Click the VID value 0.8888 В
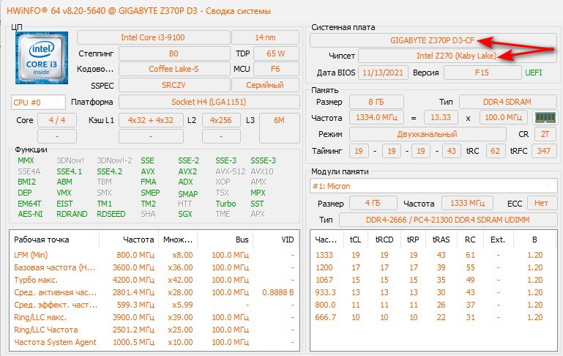Image resolution: width=563 pixels, height=356 pixels. [278, 292]
